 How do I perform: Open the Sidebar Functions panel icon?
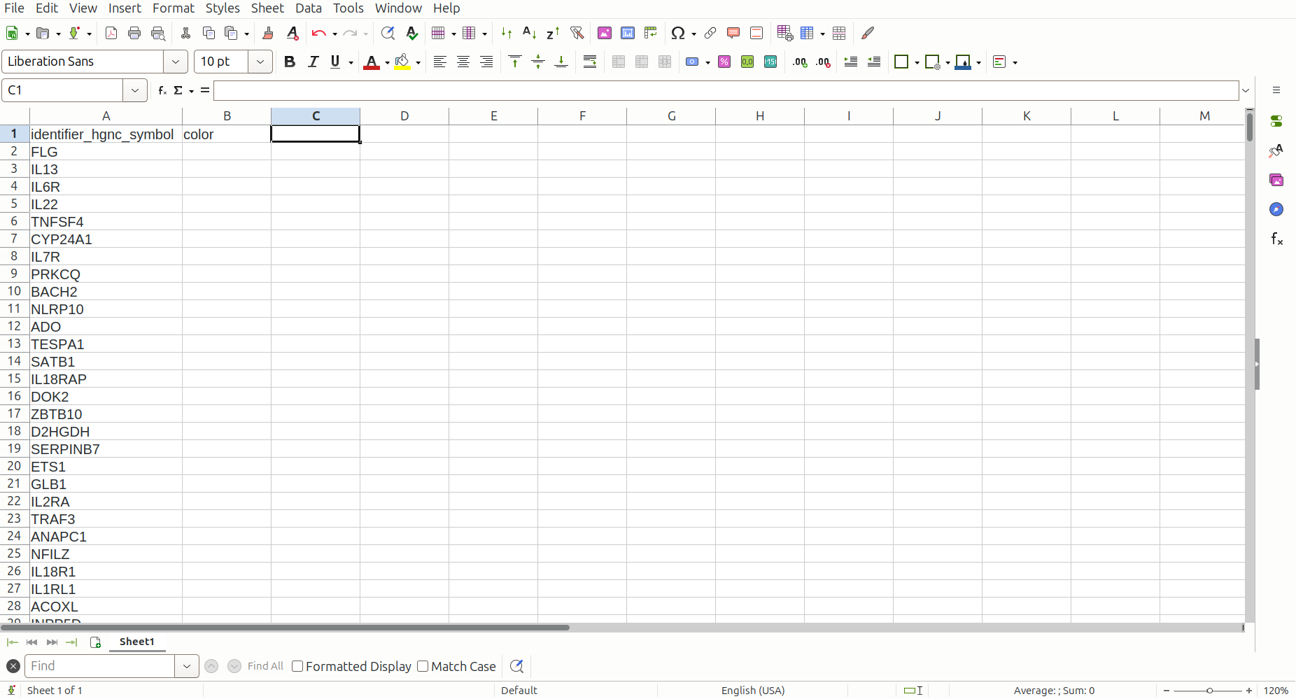pyautogui.click(x=1276, y=239)
